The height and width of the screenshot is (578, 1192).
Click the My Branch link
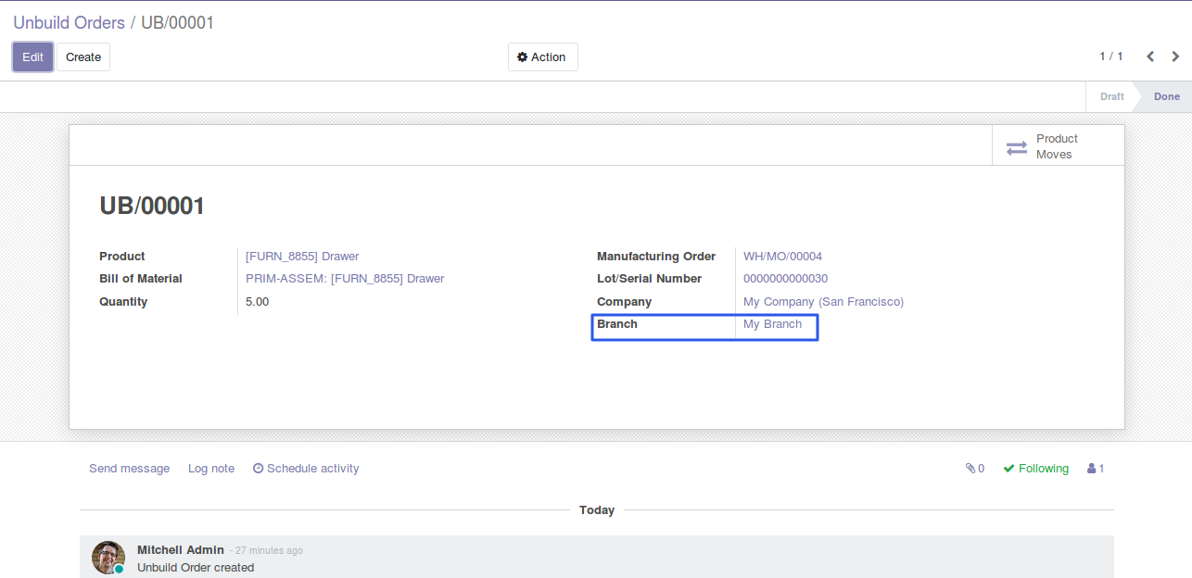(x=772, y=324)
